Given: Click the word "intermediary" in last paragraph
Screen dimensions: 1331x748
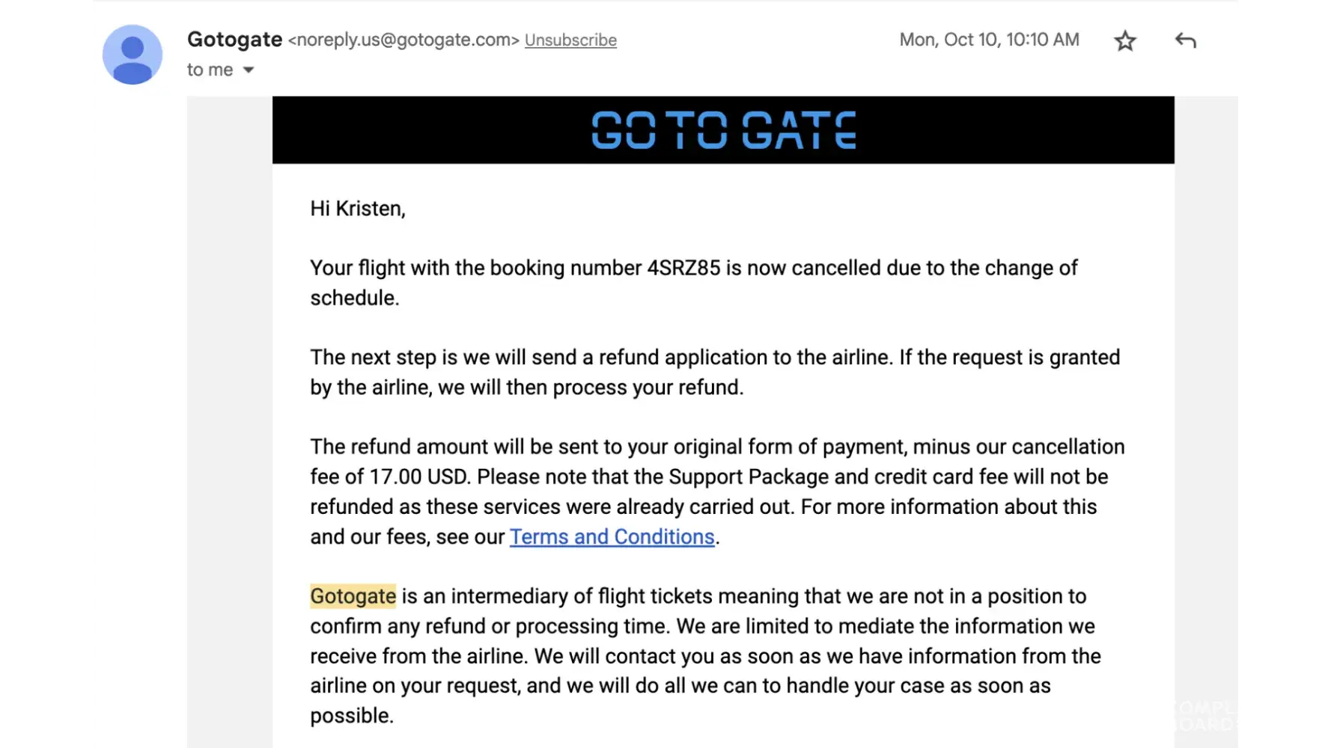Looking at the screenshot, I should coord(509,596).
